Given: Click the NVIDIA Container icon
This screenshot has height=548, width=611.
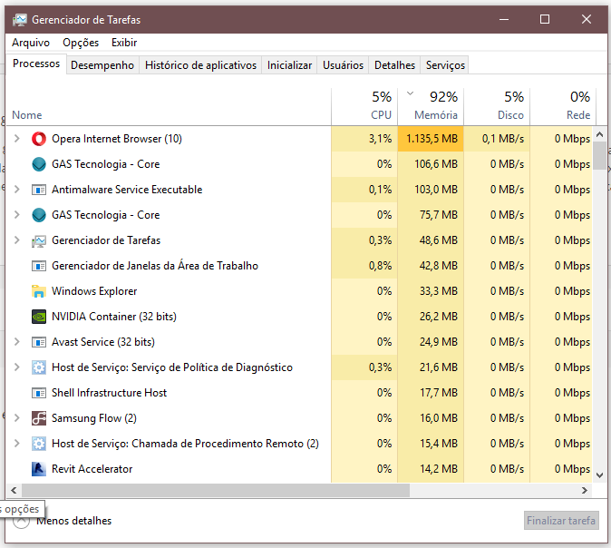Looking at the screenshot, I should 39,317.
